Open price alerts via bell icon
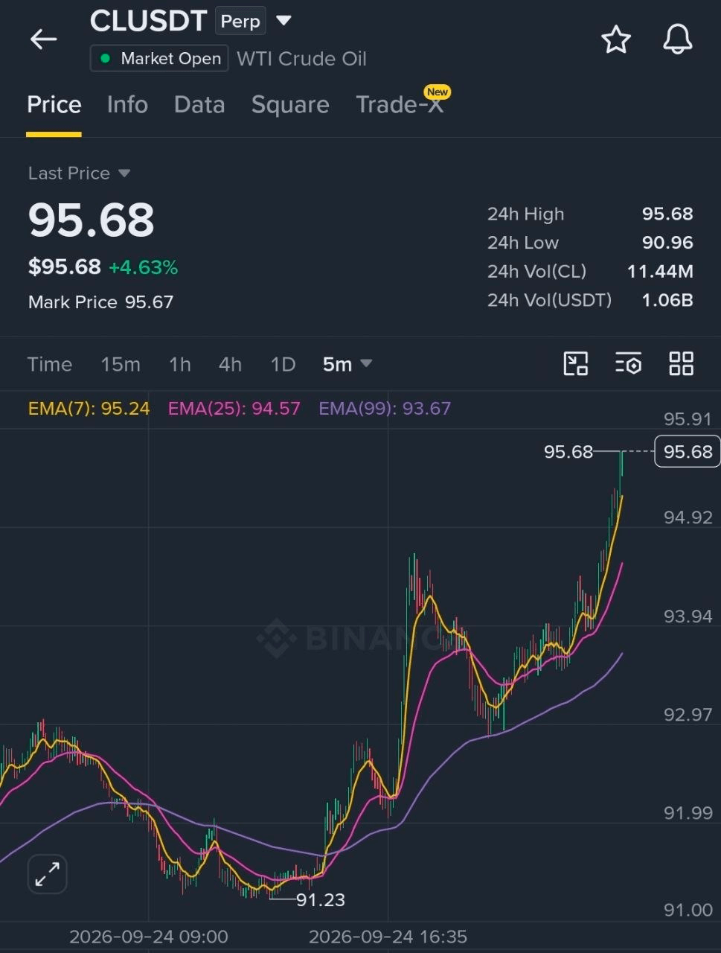This screenshot has width=721, height=953. tap(677, 39)
